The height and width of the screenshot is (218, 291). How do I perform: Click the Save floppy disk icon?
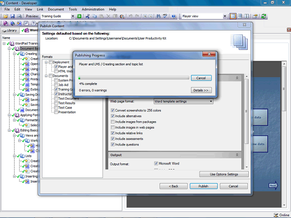pos(12,16)
